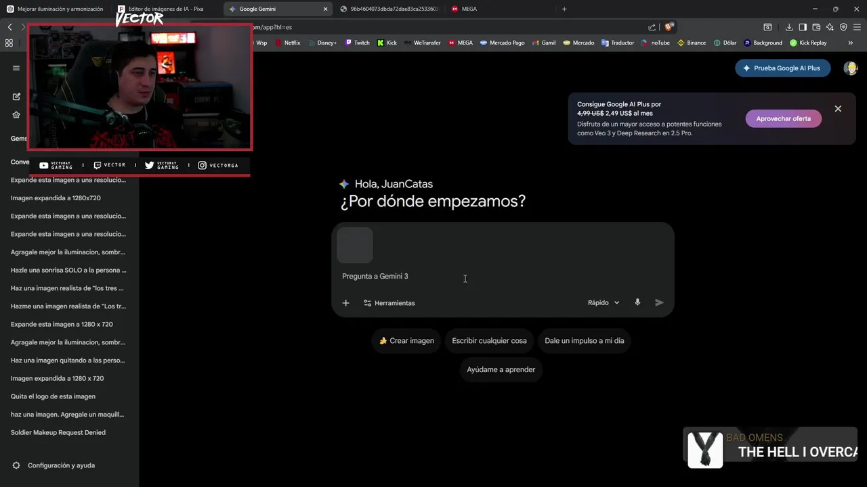Switch to the MEGA browser tab
This screenshot has width=867, height=487.
500,9
